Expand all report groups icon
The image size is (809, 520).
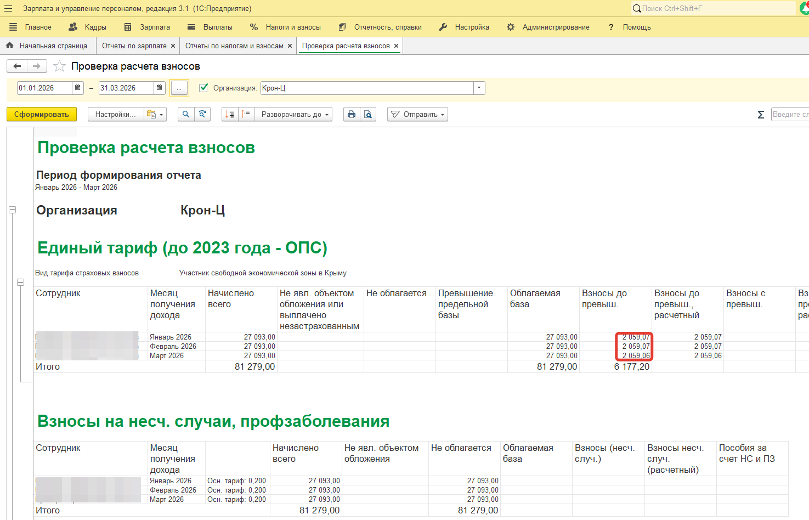pyautogui.click(x=230, y=114)
